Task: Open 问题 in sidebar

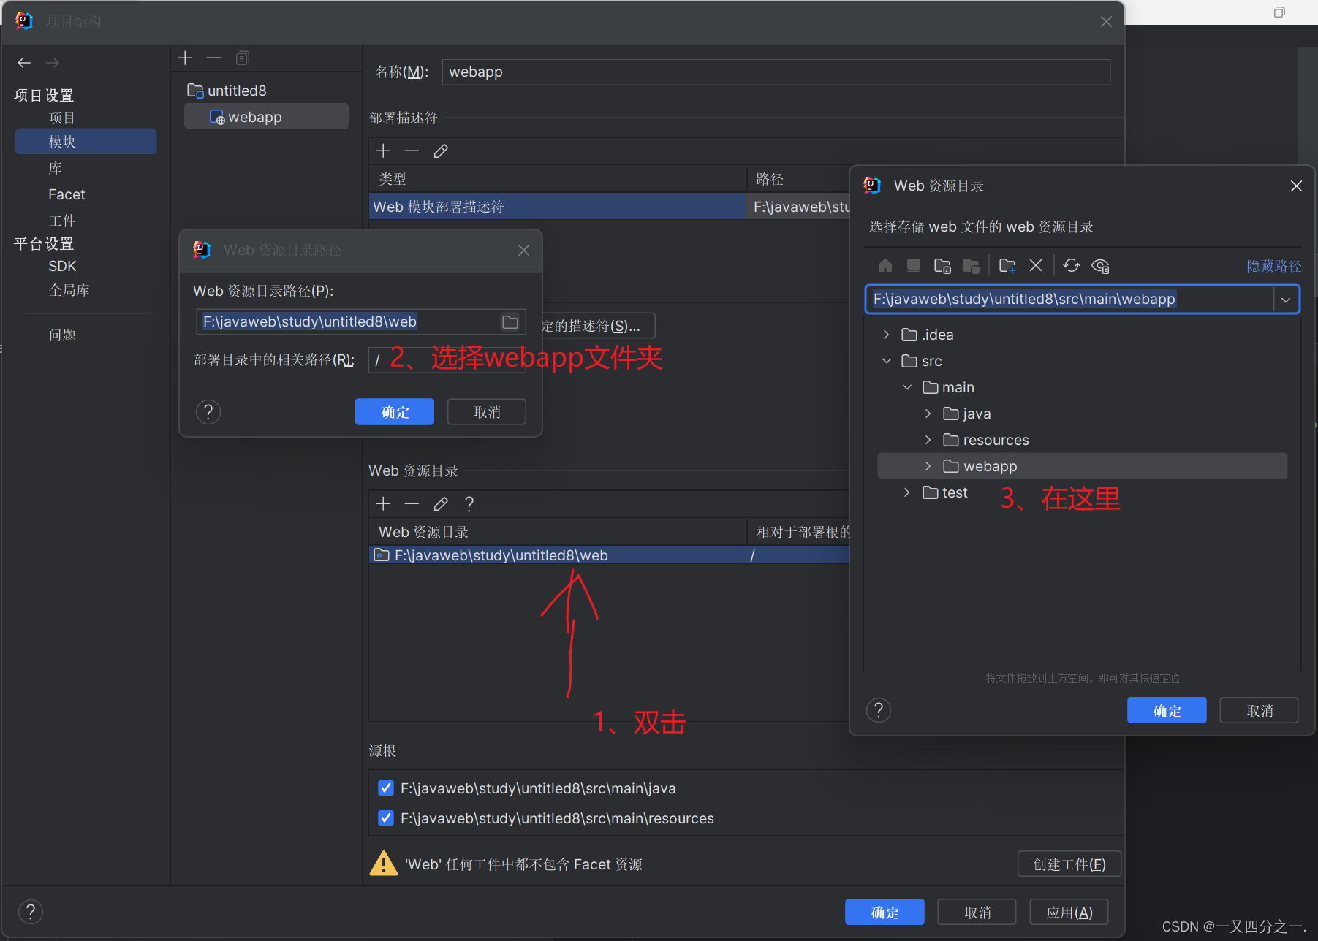Action: (62, 335)
